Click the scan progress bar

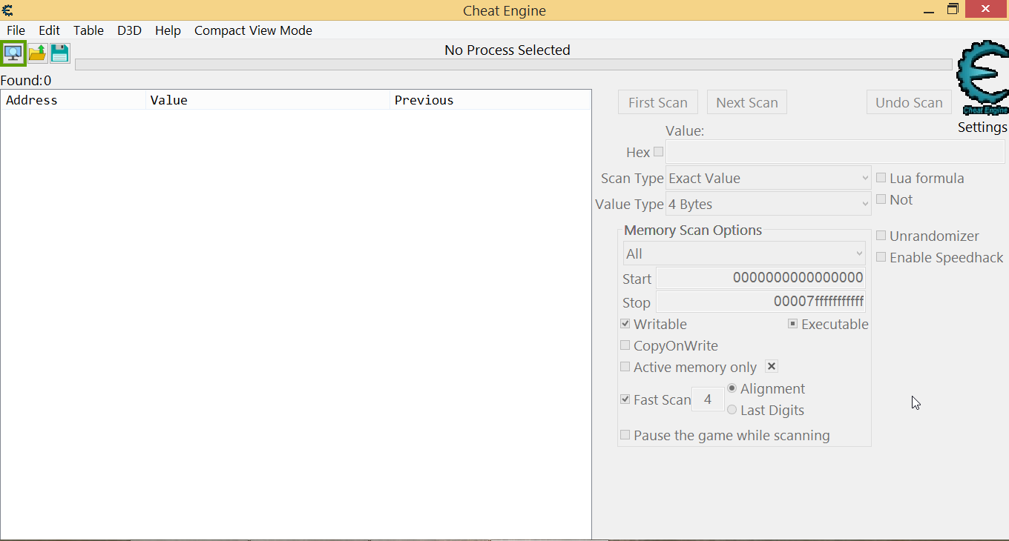pyautogui.click(x=513, y=64)
